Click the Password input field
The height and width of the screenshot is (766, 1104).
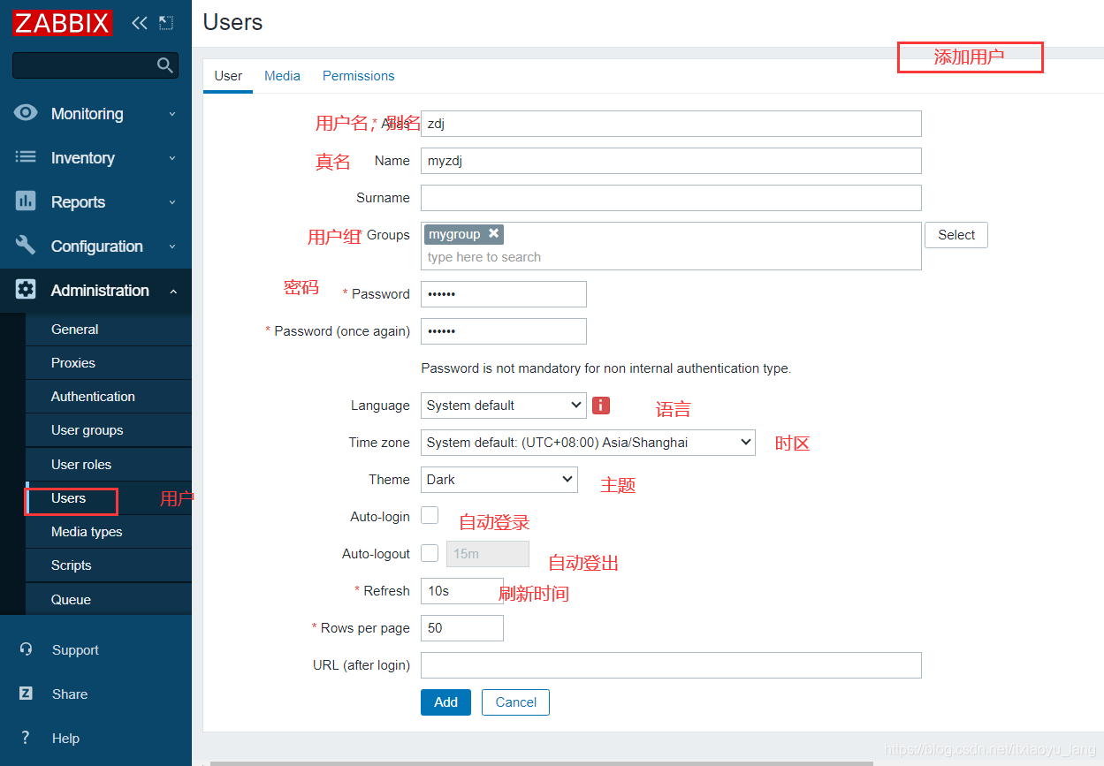504,294
